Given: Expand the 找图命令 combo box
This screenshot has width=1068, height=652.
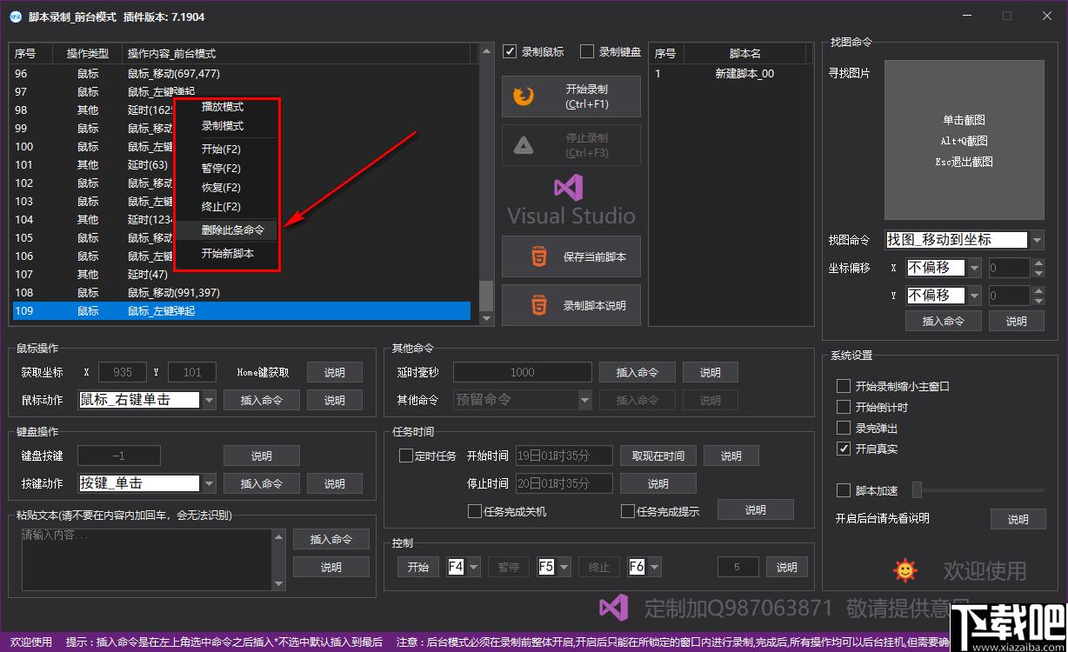Looking at the screenshot, I should coord(965,240).
